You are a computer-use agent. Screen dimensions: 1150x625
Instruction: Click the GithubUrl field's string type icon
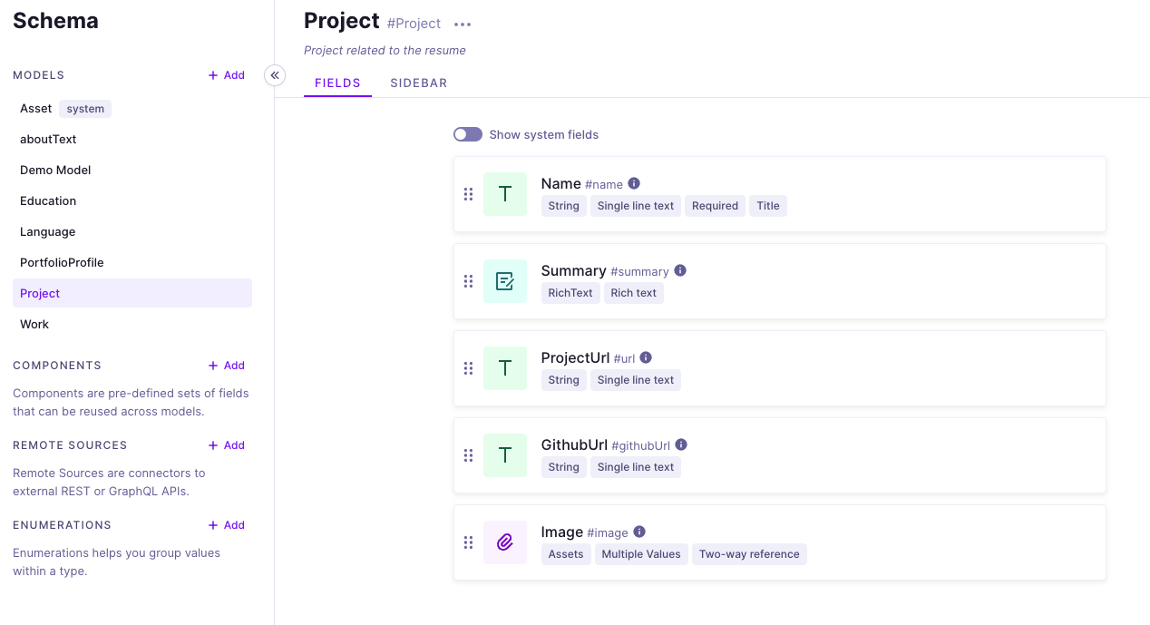tap(505, 454)
